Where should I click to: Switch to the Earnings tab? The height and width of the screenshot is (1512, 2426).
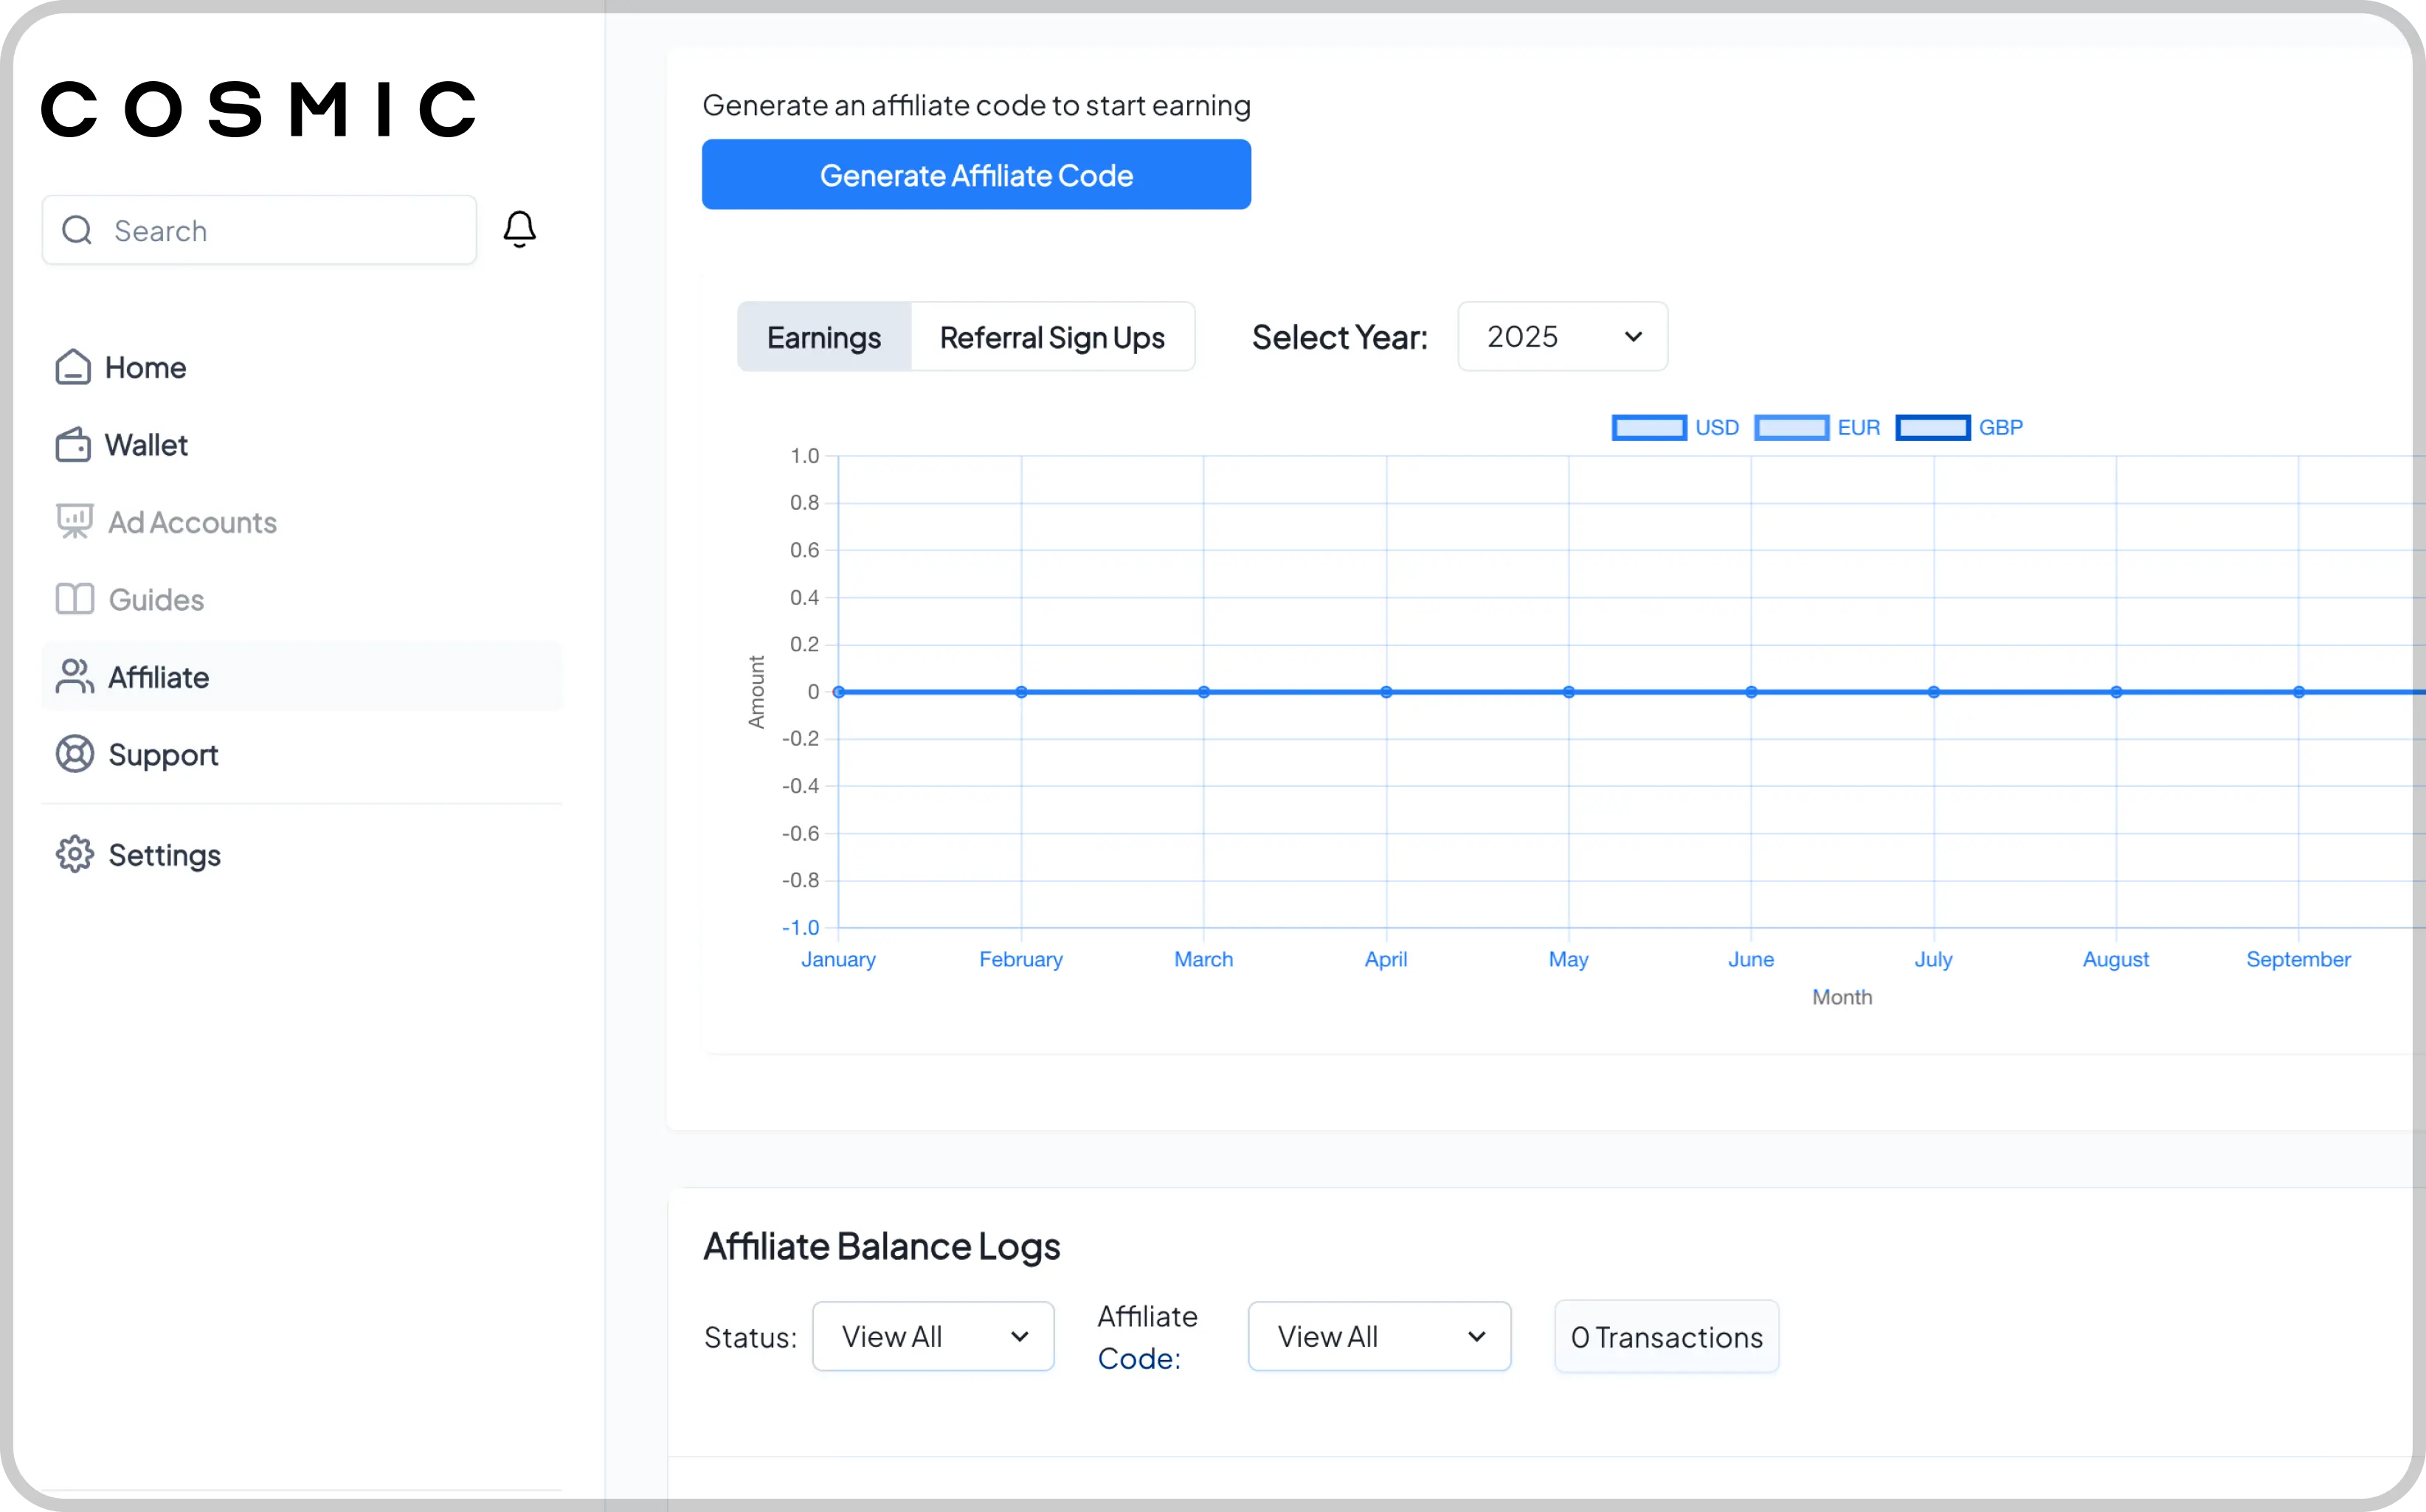[824, 337]
